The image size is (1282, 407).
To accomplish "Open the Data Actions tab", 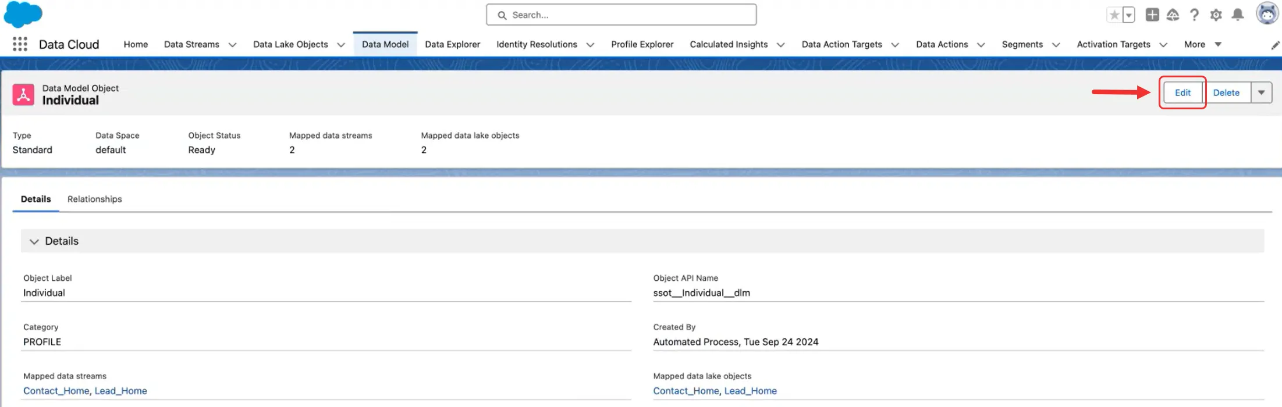I will (942, 44).
